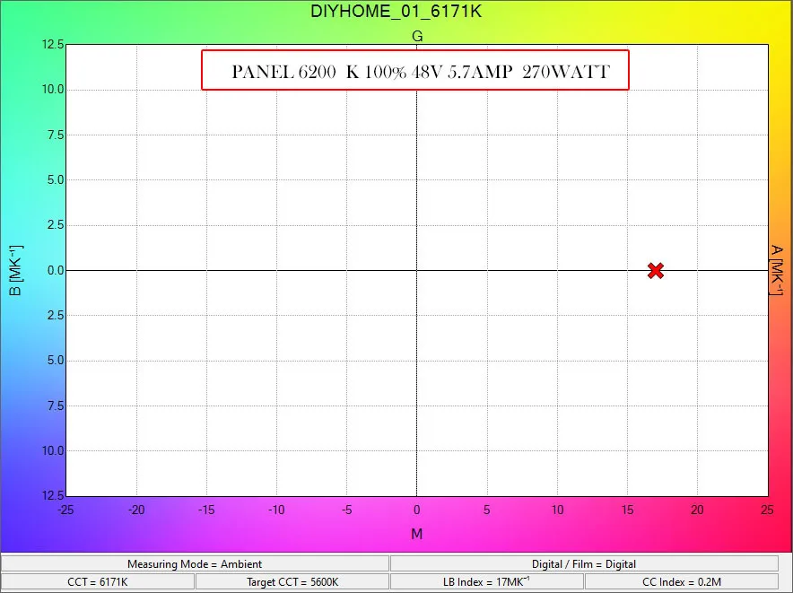The height and width of the screenshot is (593, 793).
Task: Select the red X measurement marker
Action: pos(656,269)
